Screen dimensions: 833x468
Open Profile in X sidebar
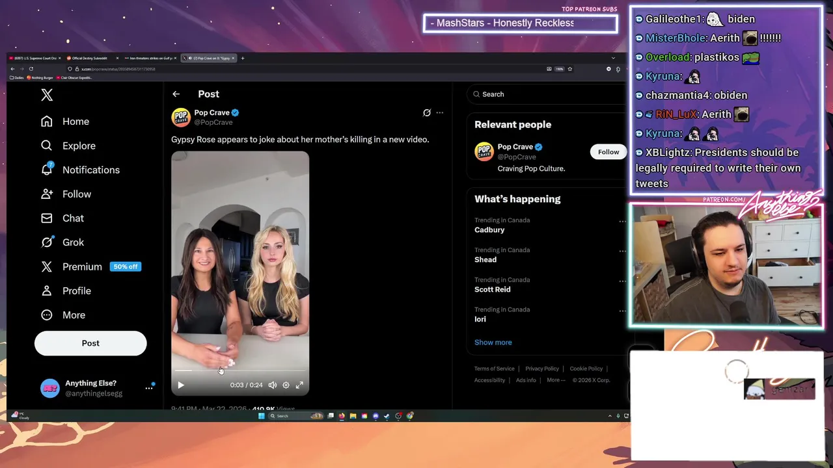pyautogui.click(x=66, y=291)
